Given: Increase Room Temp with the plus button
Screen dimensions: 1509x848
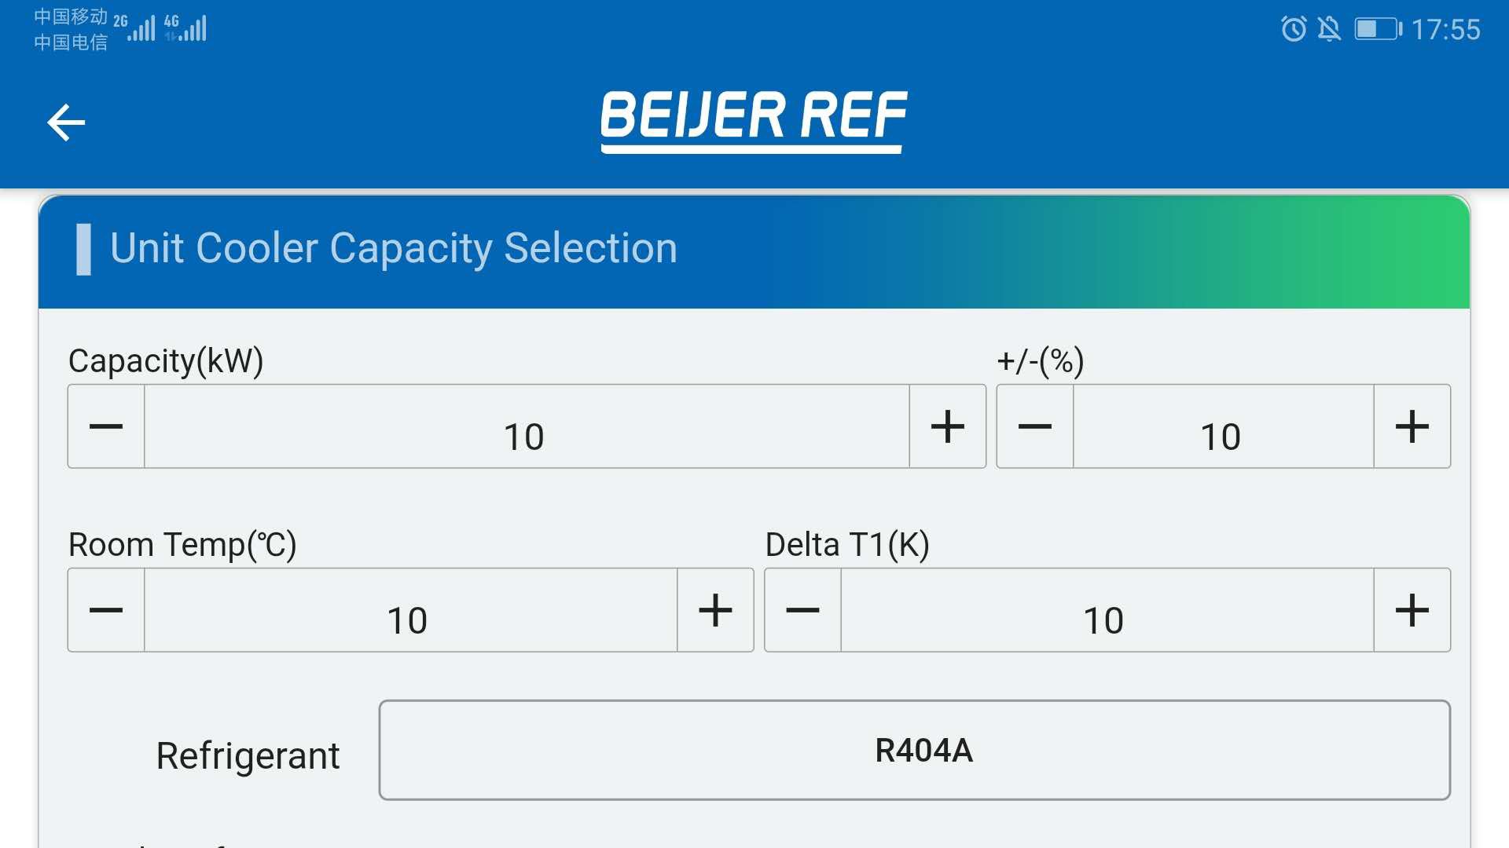Looking at the screenshot, I should [714, 609].
